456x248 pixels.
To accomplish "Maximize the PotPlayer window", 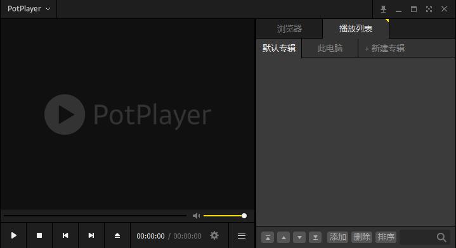I will tap(414, 9).
